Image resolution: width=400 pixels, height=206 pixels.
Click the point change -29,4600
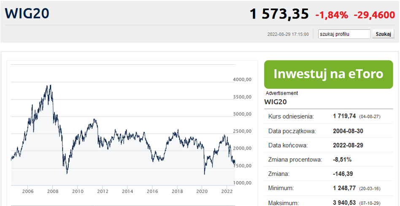click(374, 15)
